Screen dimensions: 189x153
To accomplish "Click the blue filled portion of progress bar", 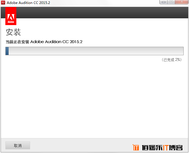I will 7,51.
